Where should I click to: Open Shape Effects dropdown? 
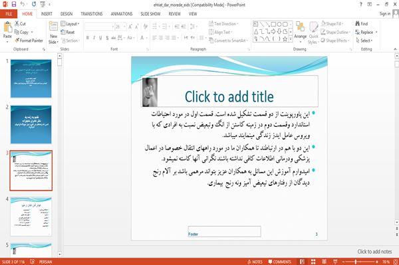[x=335, y=41]
